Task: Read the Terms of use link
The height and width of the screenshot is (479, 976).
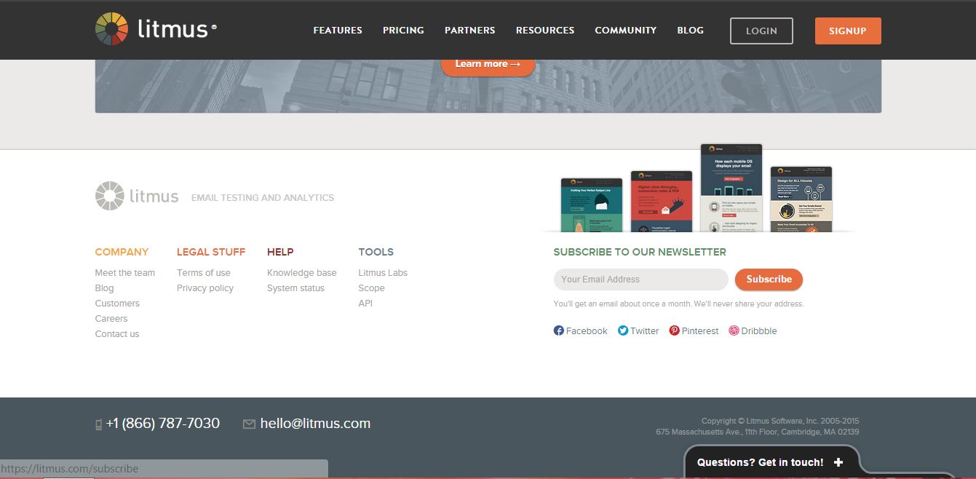Action: (x=204, y=273)
